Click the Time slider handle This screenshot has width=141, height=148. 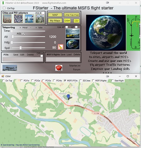point(12,31)
